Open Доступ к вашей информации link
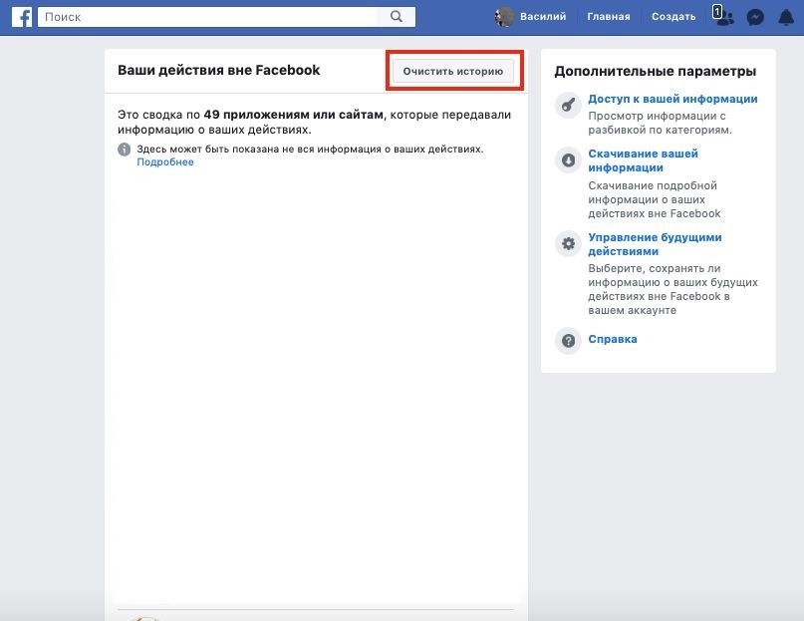Image resolution: width=804 pixels, height=621 pixels. (672, 99)
